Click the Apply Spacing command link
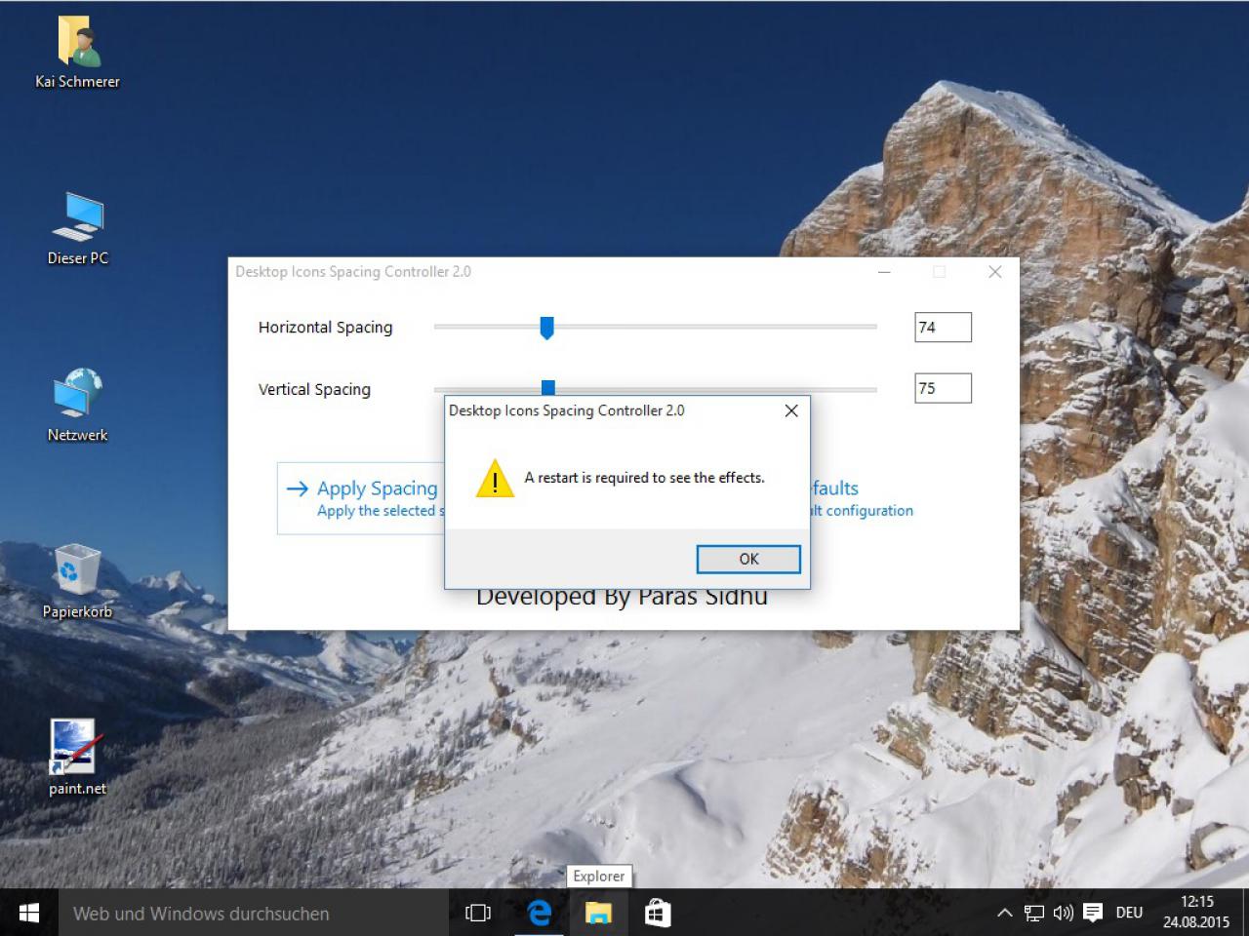Viewport: 1249px width, 936px height. click(x=361, y=498)
